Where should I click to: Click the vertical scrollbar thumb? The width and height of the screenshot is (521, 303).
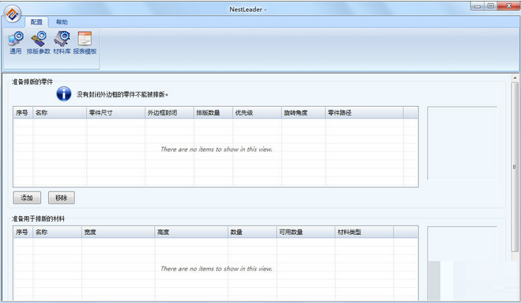(515, 167)
